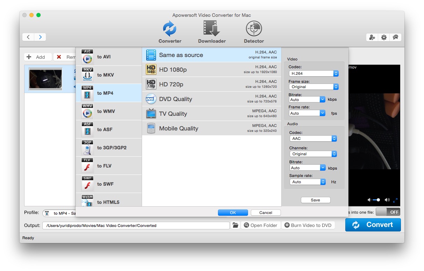The image size is (424, 271).
Task: Open the Sample rate Hz dropdown
Action: (x=308, y=182)
